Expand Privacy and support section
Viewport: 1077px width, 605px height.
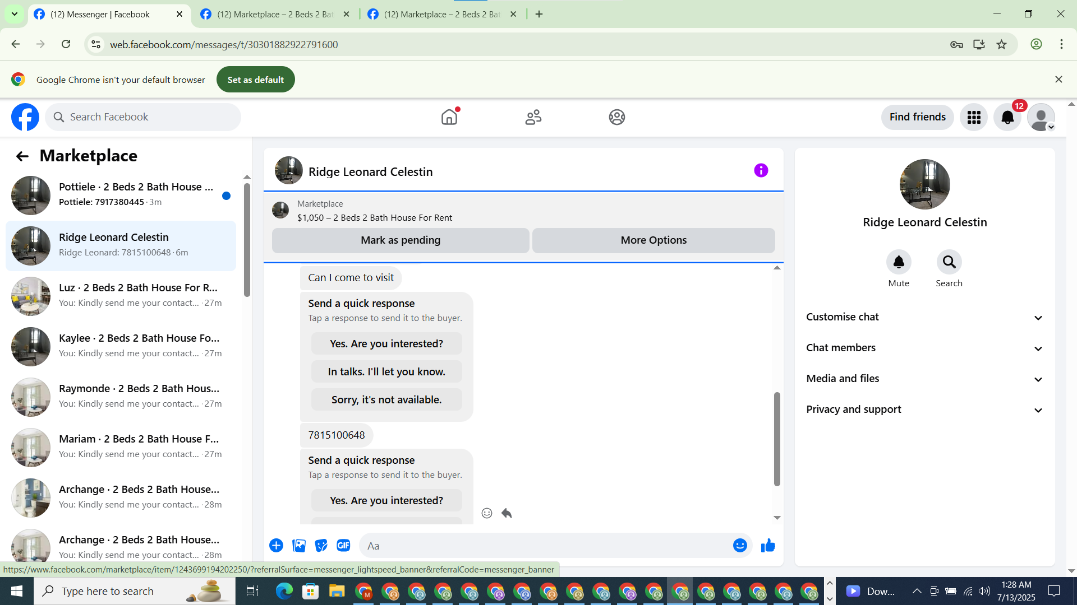pos(924,409)
